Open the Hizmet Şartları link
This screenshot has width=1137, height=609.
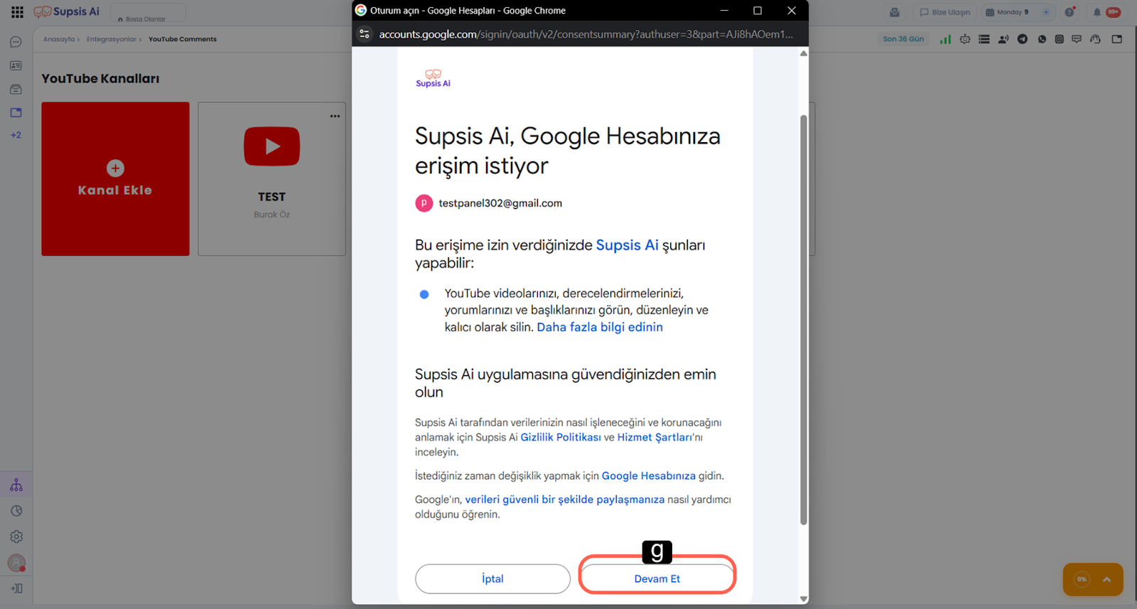(654, 437)
